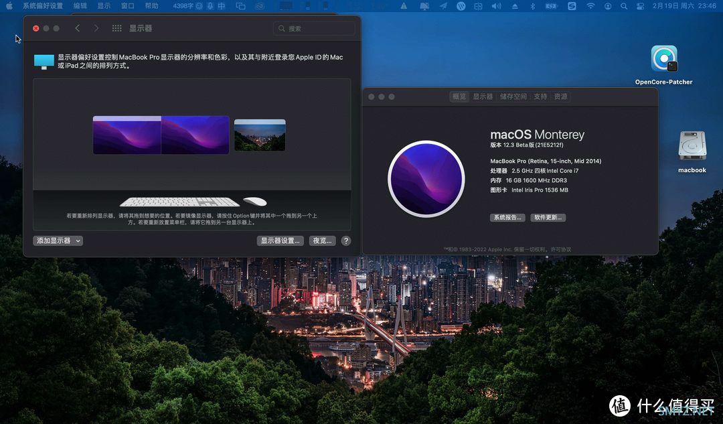Open the 系统偏好设置 menu
Screen dimensions: 723x424
43,6
